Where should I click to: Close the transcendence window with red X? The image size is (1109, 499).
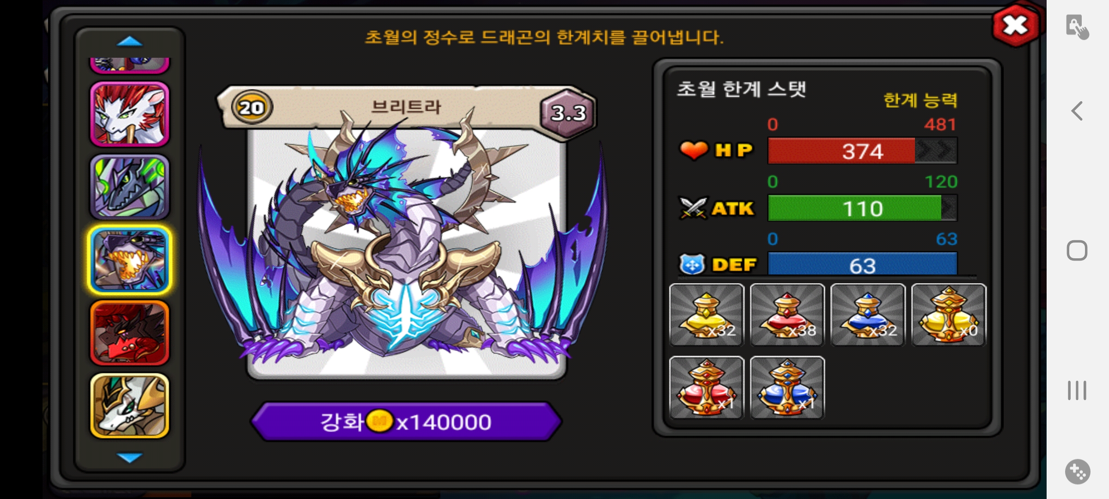(x=1016, y=25)
